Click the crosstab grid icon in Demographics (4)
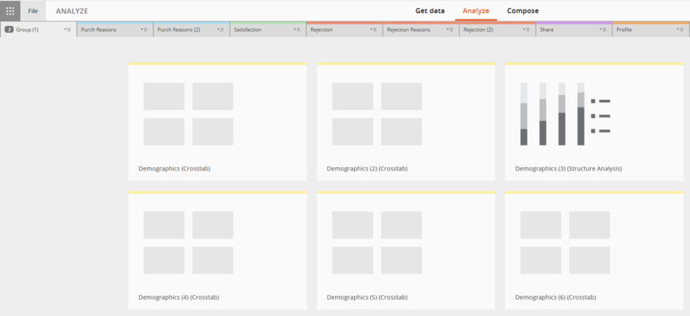The height and width of the screenshot is (316, 690). tap(188, 243)
